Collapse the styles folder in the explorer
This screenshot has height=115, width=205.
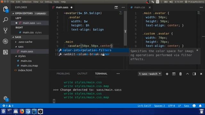click(x=16, y=56)
